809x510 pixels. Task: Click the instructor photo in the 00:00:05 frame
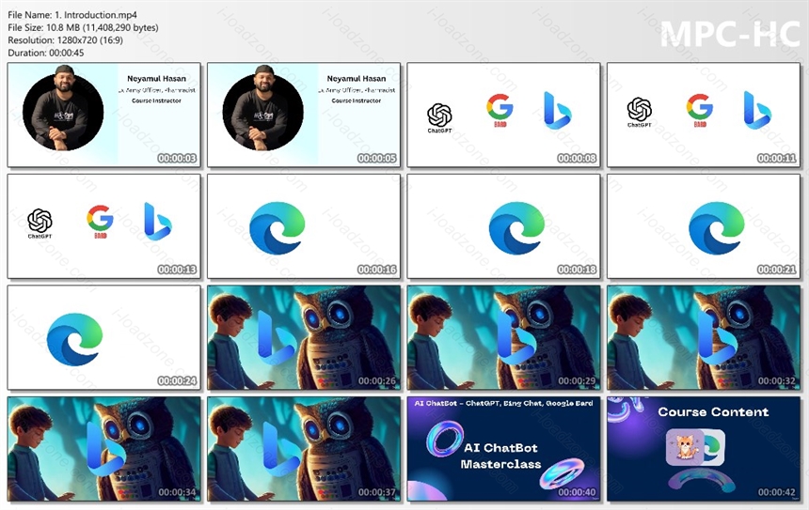pyautogui.click(x=262, y=110)
